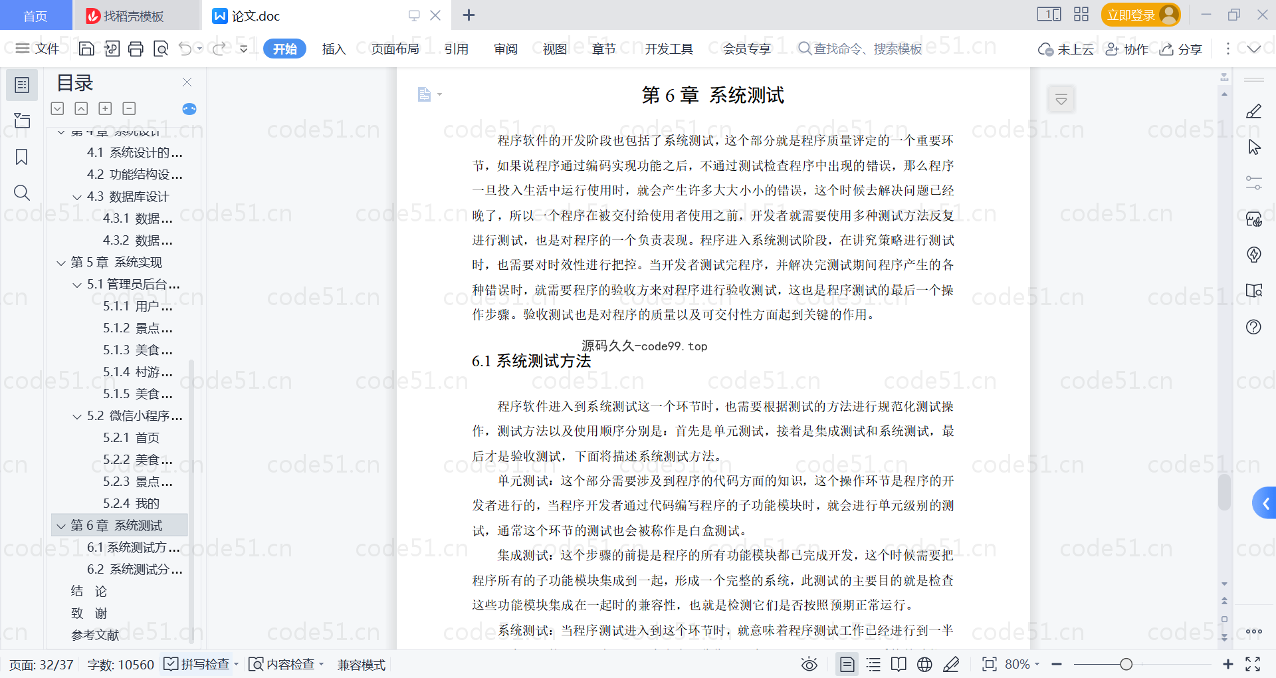Collapse 5.2 微信小程序 outline node
Screen dimensions: 1276x678
tap(77, 416)
